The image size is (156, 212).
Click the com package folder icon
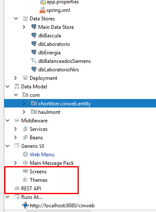coord(25,95)
